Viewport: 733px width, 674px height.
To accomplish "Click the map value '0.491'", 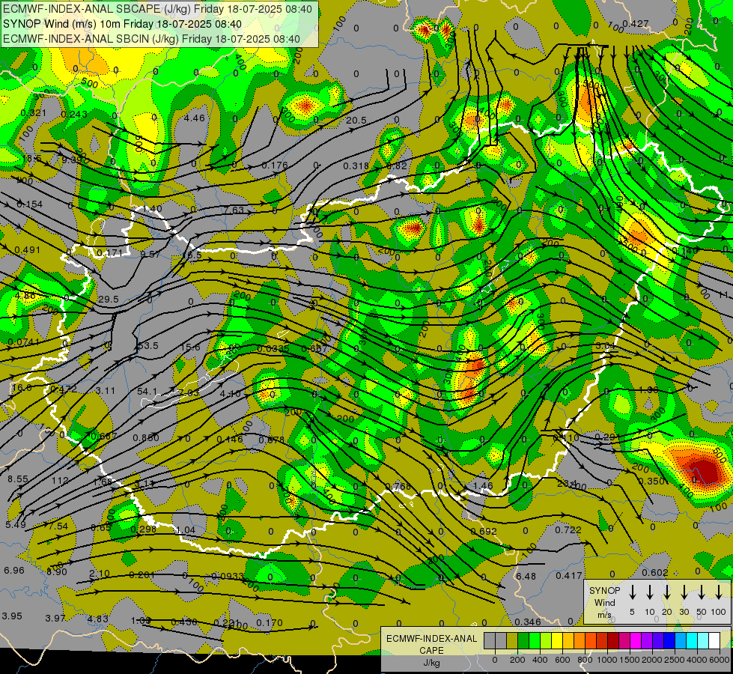I will [x=28, y=250].
